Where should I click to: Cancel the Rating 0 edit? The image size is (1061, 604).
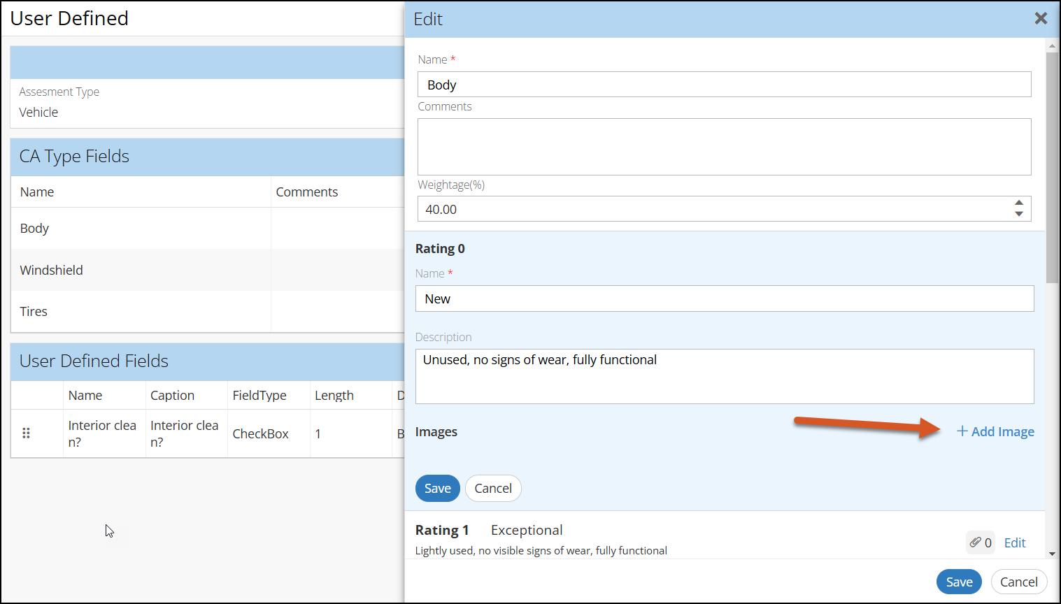click(493, 489)
